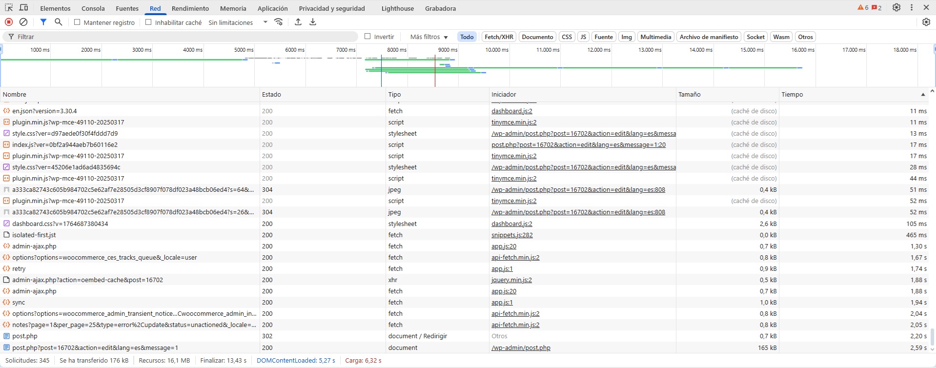Check the Inhabilitar caché option

click(148, 22)
